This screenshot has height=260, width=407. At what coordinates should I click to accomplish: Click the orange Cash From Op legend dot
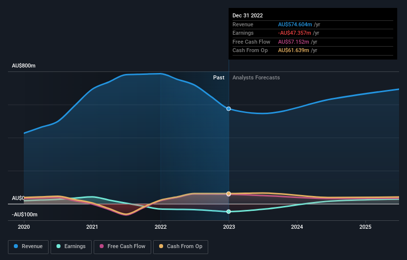coord(161,246)
